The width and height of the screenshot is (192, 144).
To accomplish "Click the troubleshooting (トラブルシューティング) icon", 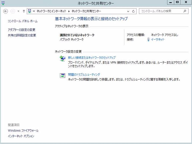I will (x=63, y=76).
